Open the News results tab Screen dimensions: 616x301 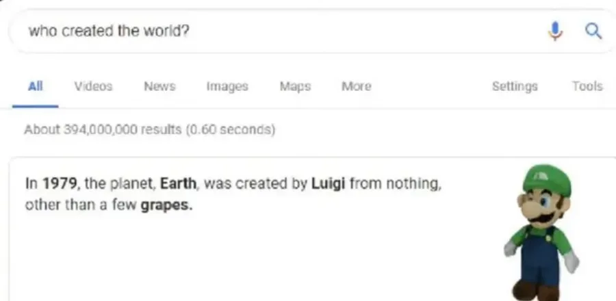tap(159, 86)
